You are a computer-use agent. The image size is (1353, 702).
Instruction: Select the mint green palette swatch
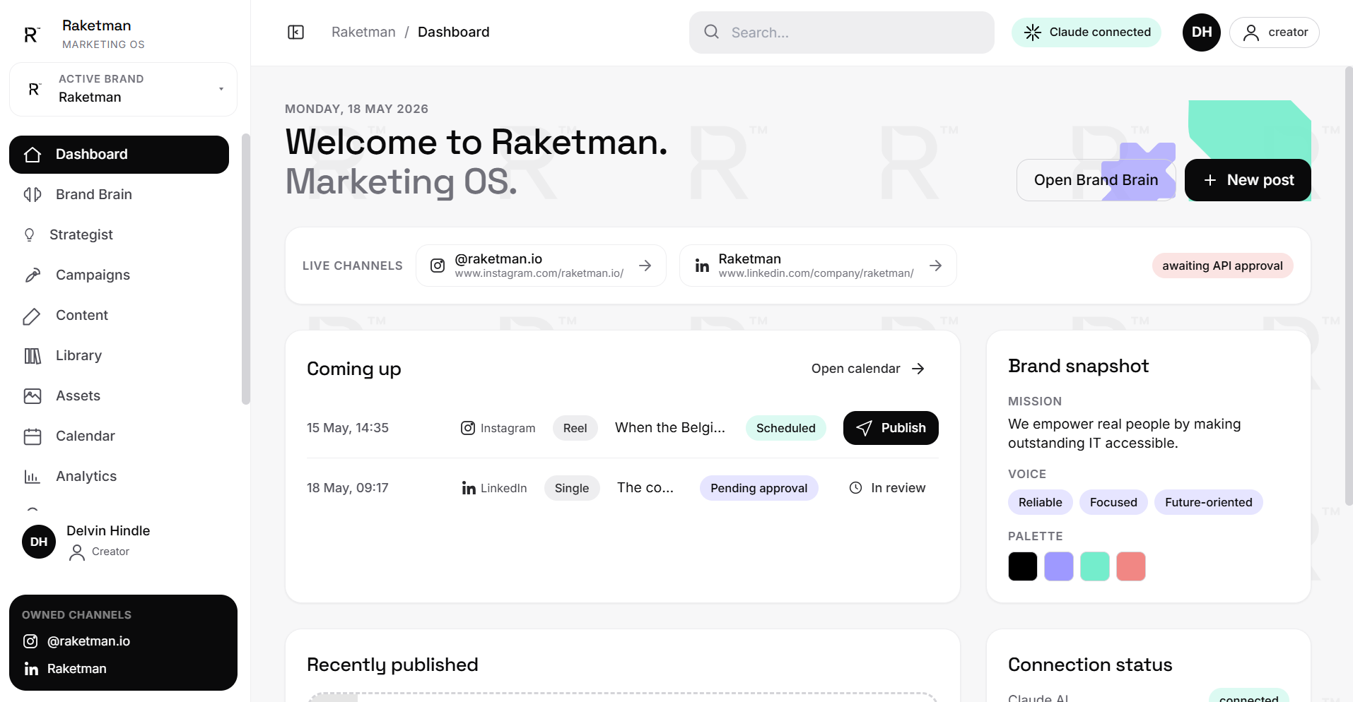[x=1094, y=566]
